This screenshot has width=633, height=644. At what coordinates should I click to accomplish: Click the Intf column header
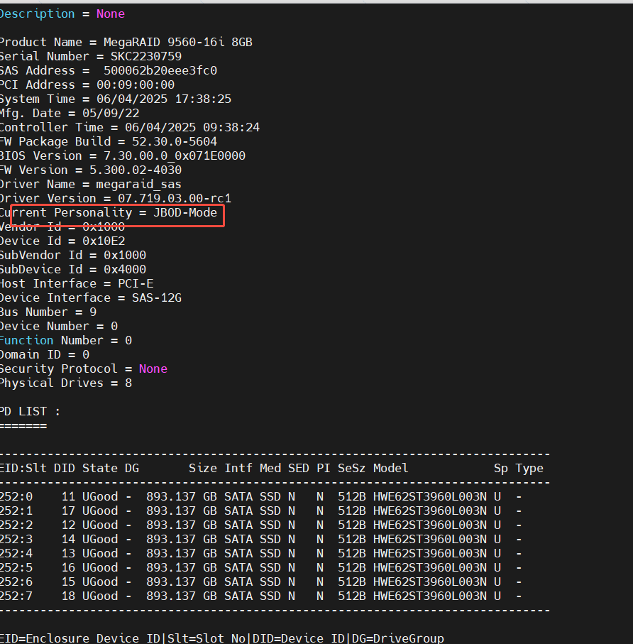tap(238, 468)
